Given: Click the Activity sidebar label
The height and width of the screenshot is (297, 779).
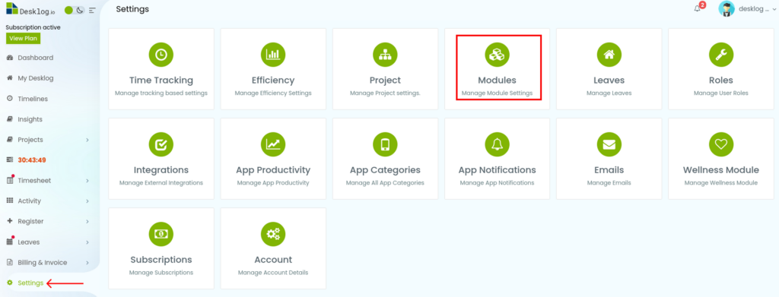Looking at the screenshot, I should [x=30, y=201].
